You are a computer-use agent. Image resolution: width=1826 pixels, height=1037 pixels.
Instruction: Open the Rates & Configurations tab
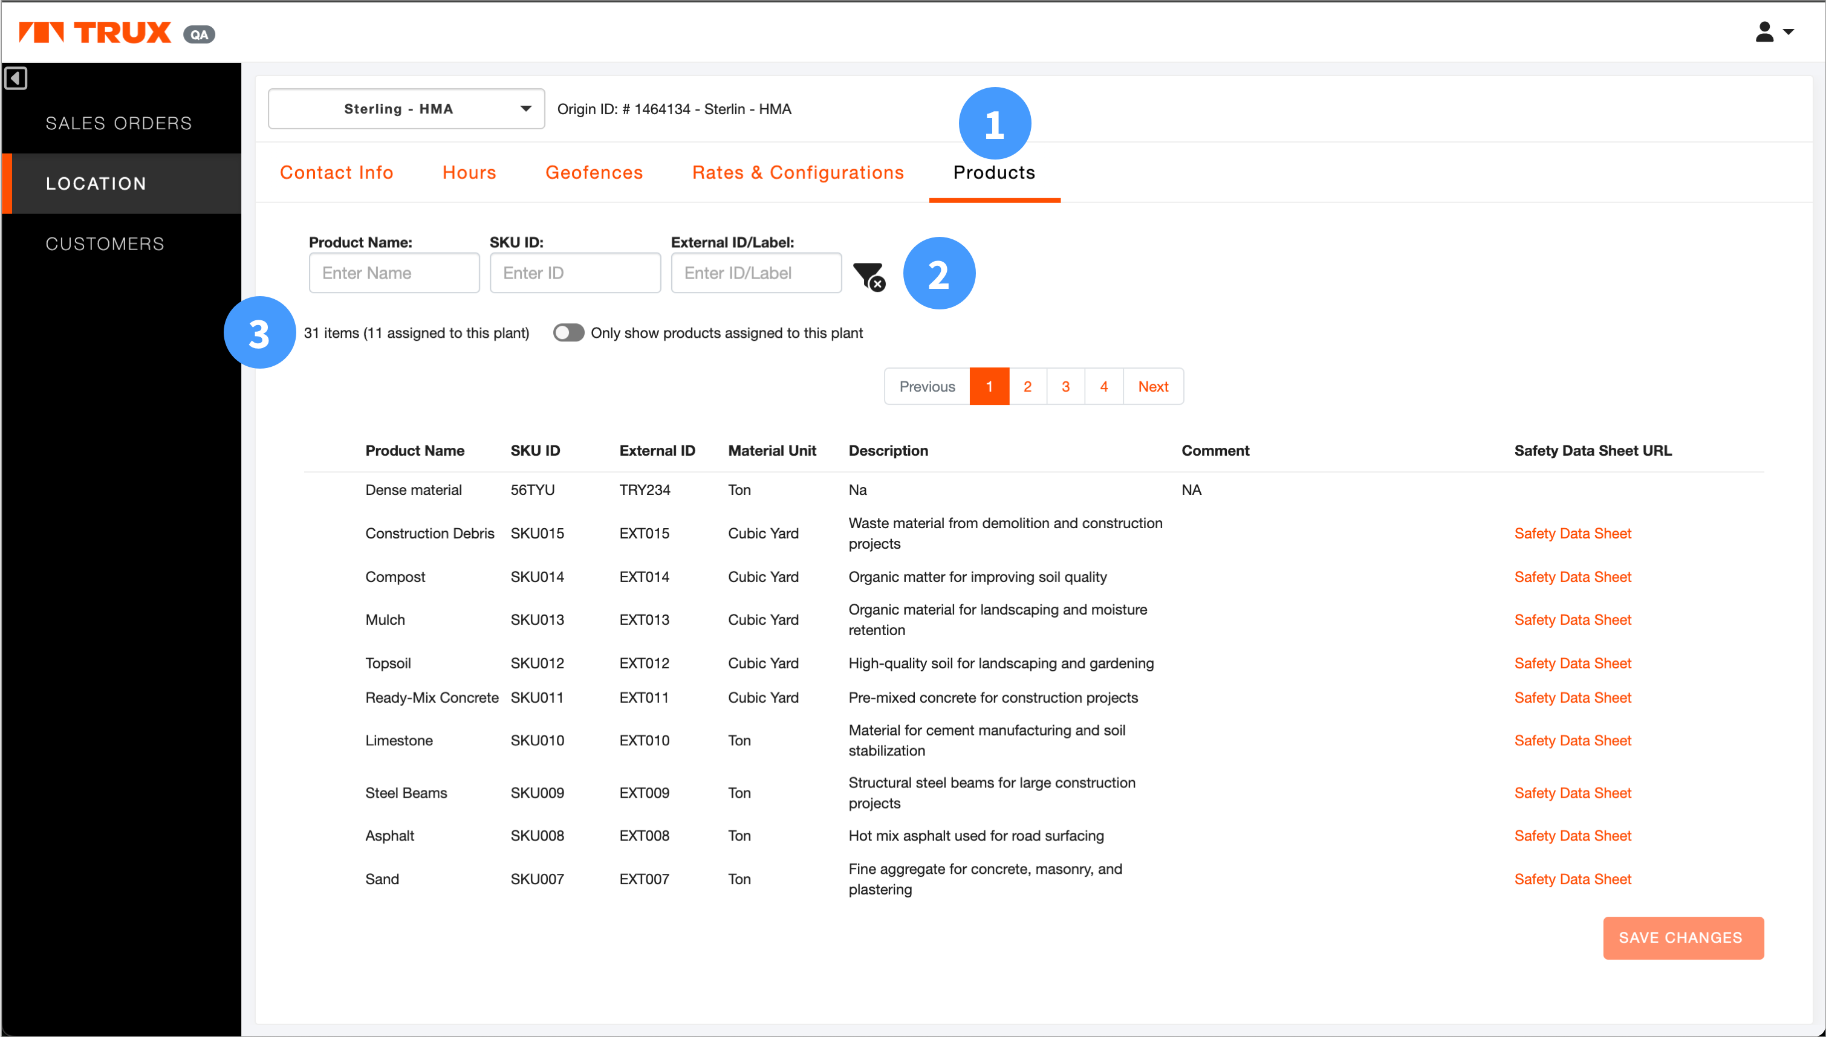pos(798,172)
